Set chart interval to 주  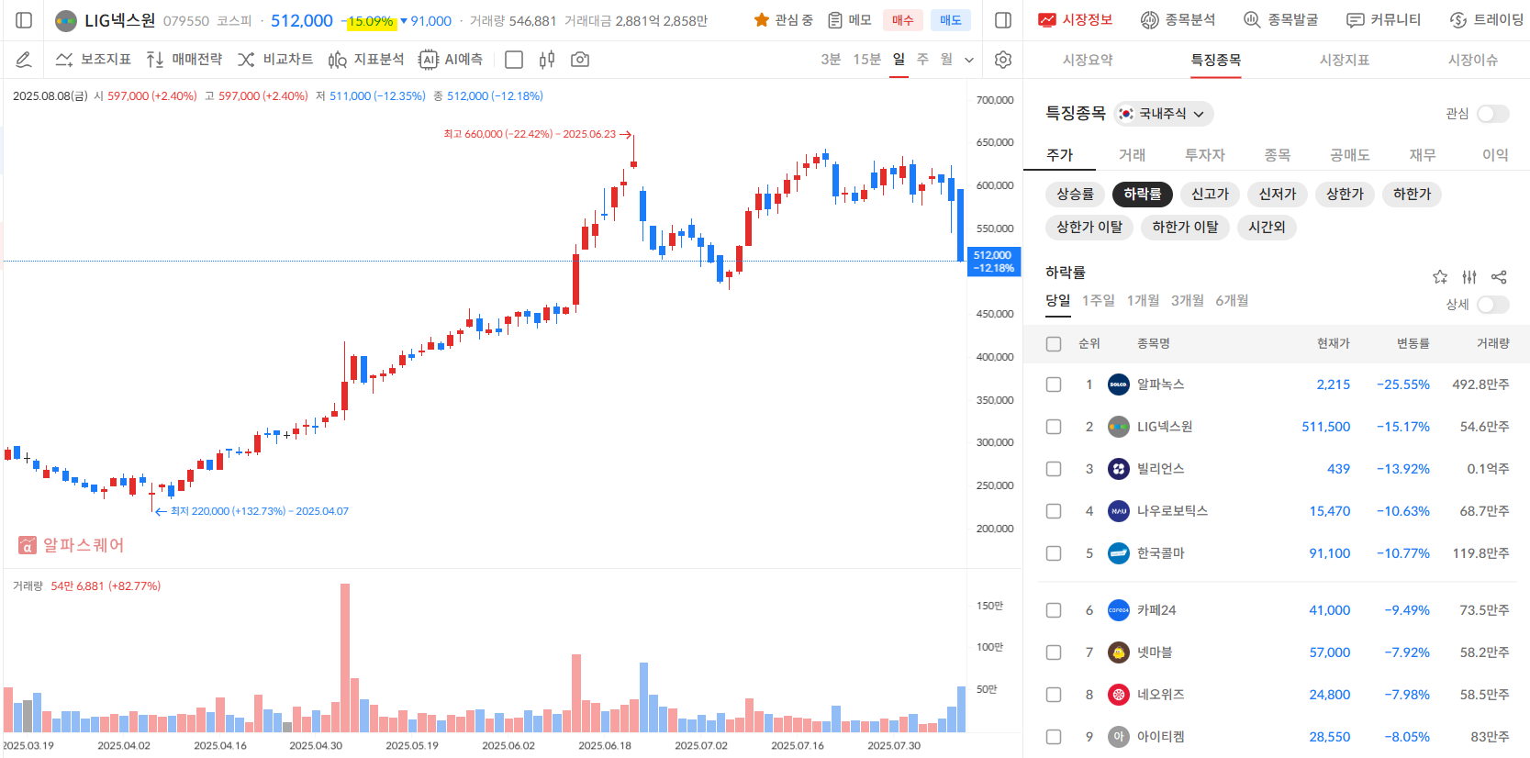pyautogui.click(x=922, y=60)
